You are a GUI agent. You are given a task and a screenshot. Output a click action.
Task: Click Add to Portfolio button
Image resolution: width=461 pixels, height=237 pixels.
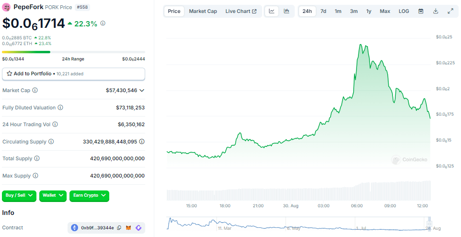(73, 74)
